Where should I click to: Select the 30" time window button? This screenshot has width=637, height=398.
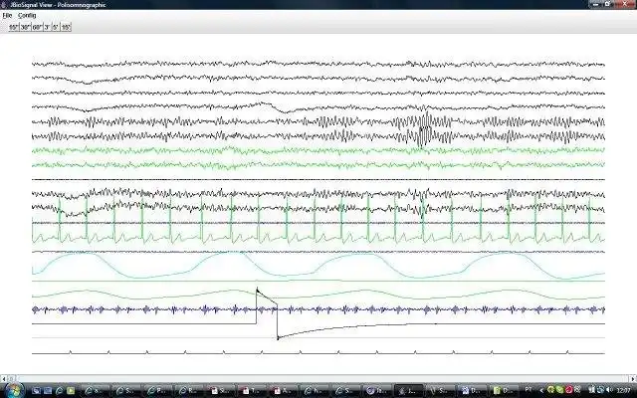(x=25, y=27)
